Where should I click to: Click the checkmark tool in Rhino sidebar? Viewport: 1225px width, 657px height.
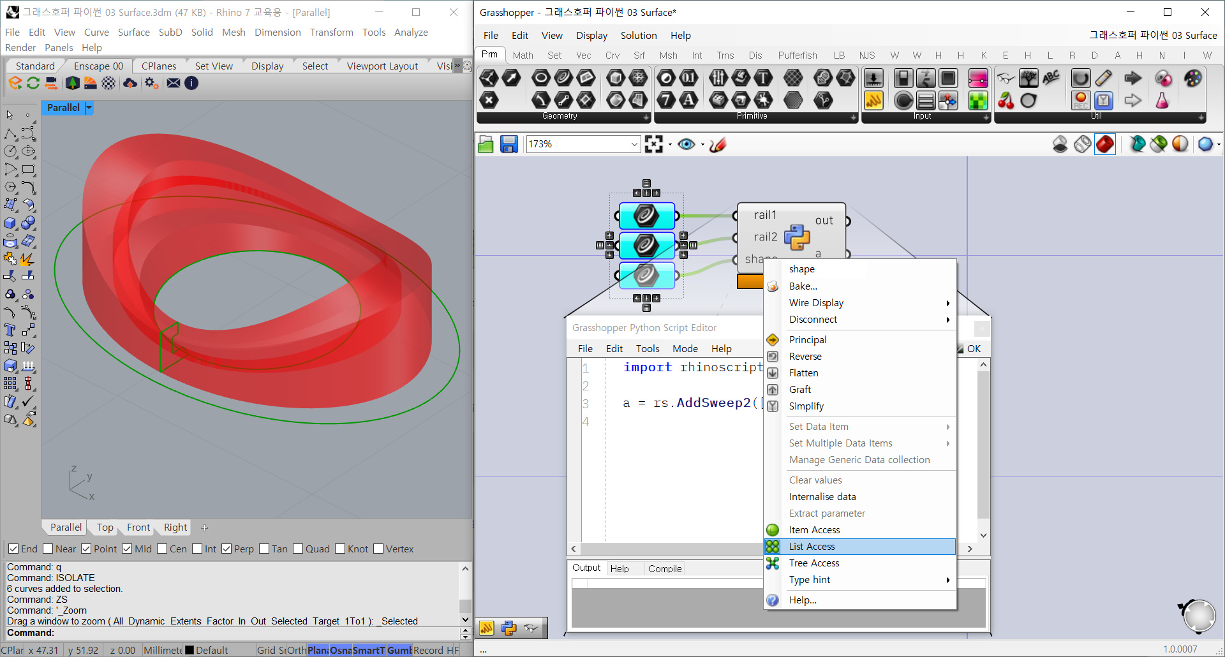pyautogui.click(x=28, y=401)
